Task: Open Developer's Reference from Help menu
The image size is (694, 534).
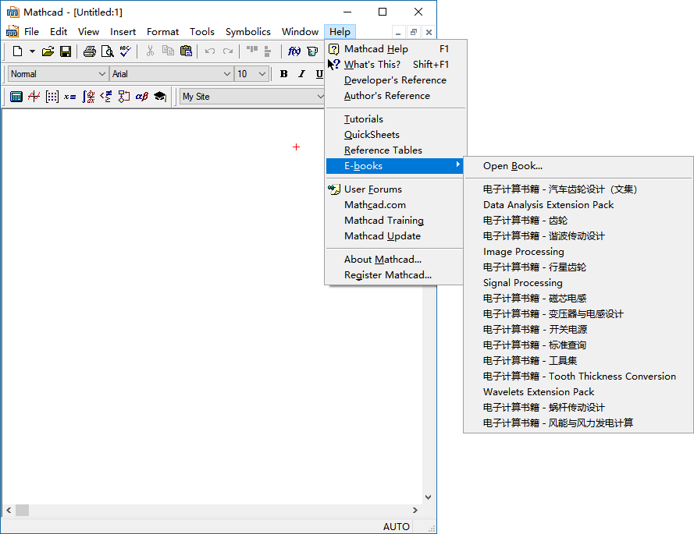Action: tap(396, 80)
